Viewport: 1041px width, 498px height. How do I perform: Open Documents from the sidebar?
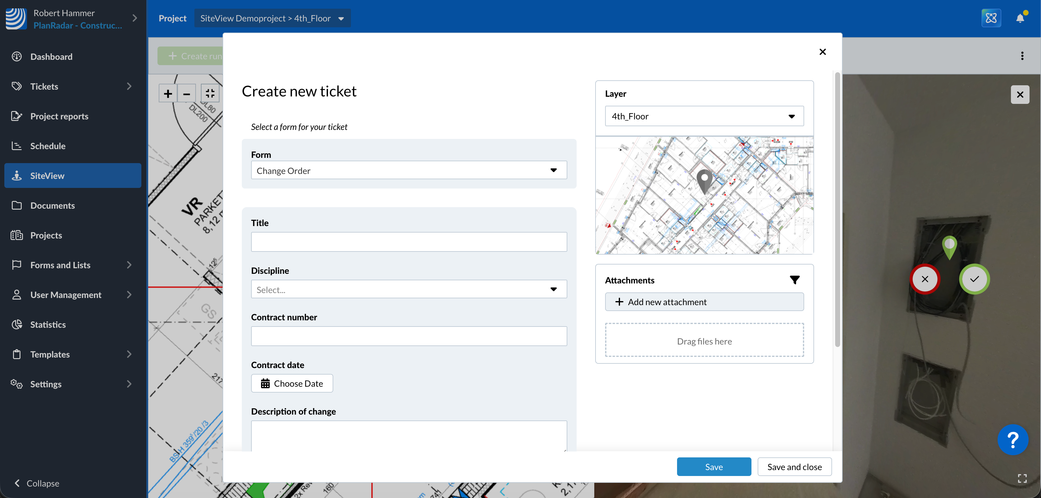(x=52, y=205)
